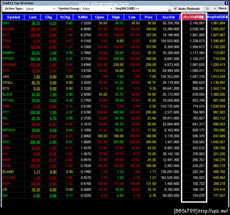Select the AOT symbol
Viewport: 230px width, 215px height.
[x=6, y=35]
